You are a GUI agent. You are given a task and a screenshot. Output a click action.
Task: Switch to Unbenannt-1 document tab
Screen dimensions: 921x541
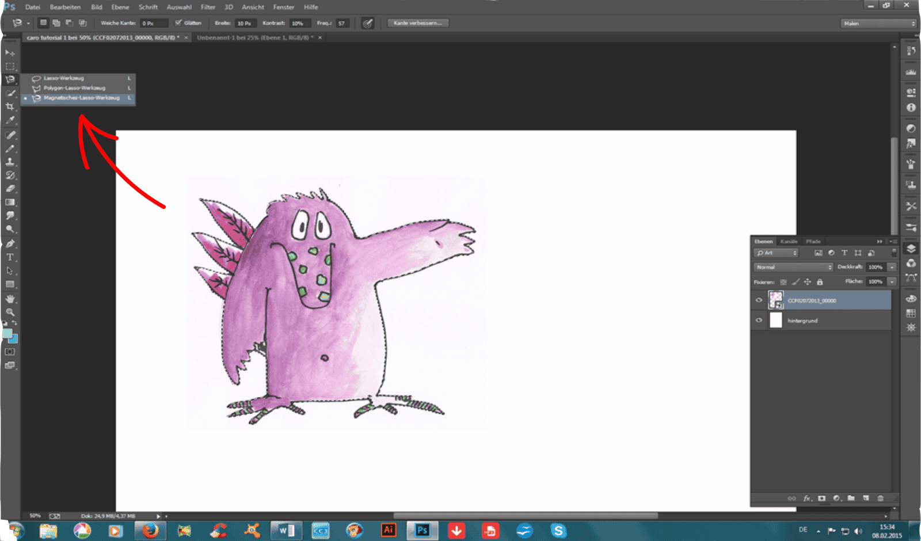[x=255, y=37]
